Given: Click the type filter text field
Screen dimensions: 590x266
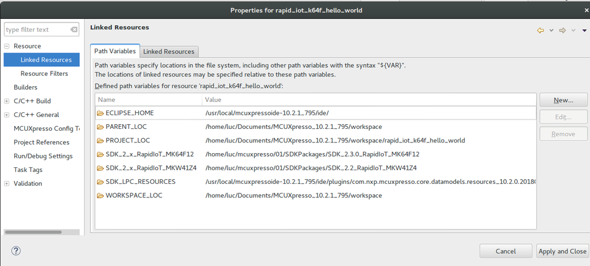Looking at the screenshot, I should tap(35, 30).
